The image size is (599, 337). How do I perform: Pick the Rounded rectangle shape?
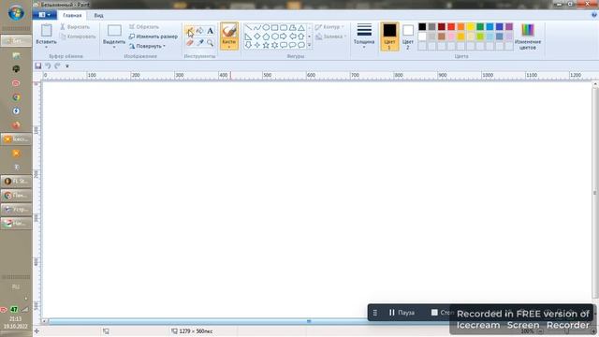pyautogui.click(x=284, y=27)
